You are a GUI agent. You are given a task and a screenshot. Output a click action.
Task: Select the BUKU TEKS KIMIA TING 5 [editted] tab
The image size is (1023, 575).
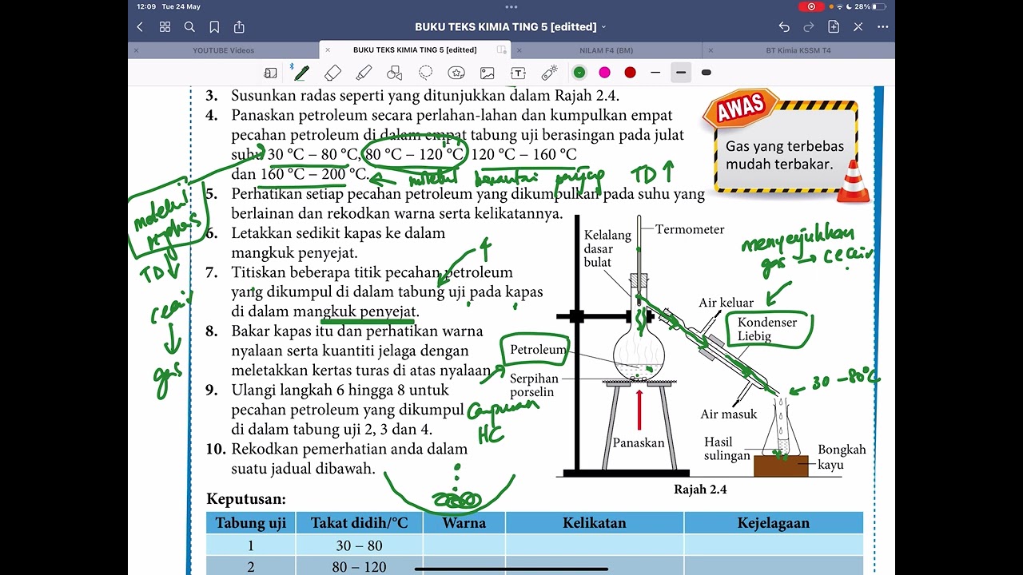tap(415, 50)
